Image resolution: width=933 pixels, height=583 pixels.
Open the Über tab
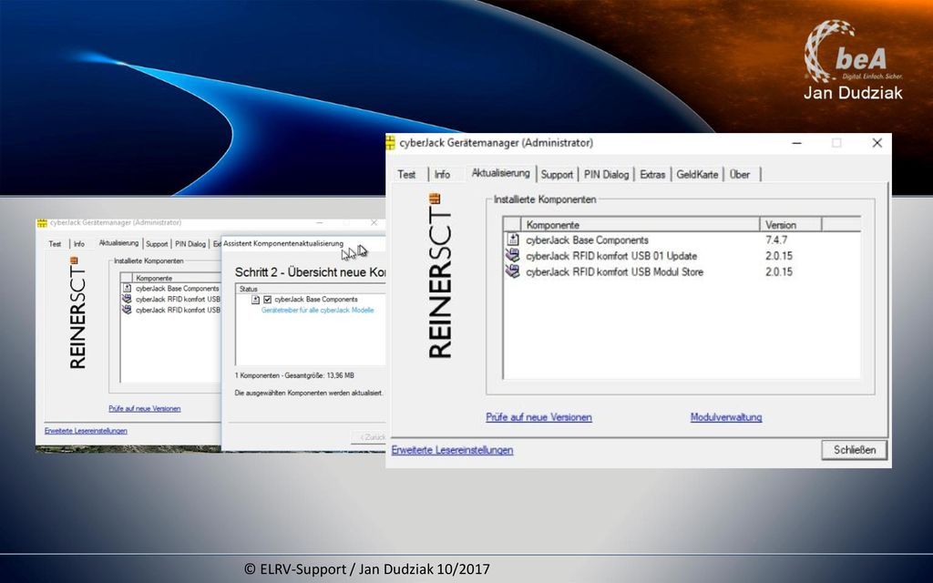(x=740, y=174)
